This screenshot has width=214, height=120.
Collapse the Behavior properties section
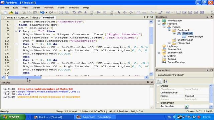[x=158, y=103]
